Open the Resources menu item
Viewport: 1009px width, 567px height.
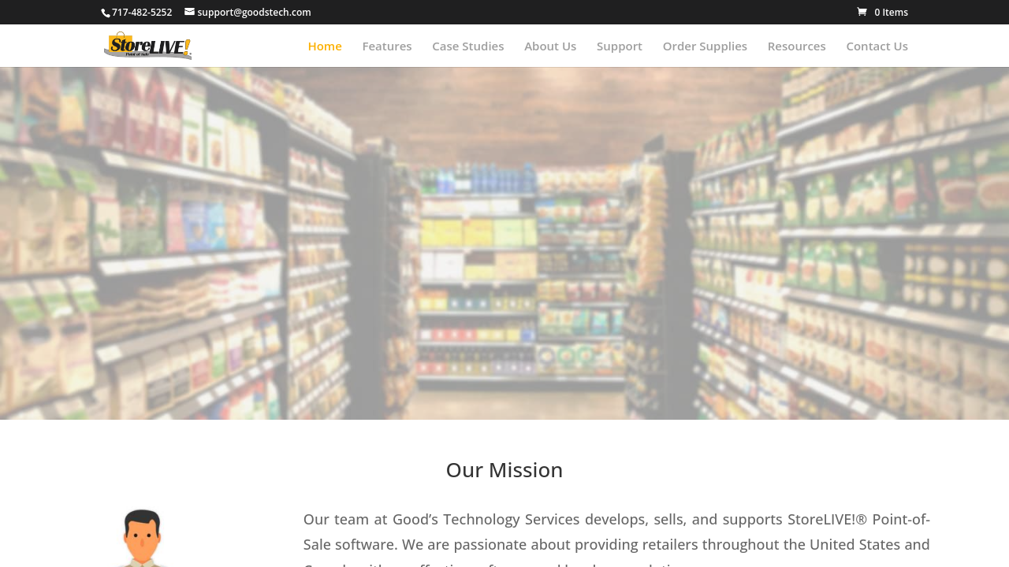(x=796, y=46)
